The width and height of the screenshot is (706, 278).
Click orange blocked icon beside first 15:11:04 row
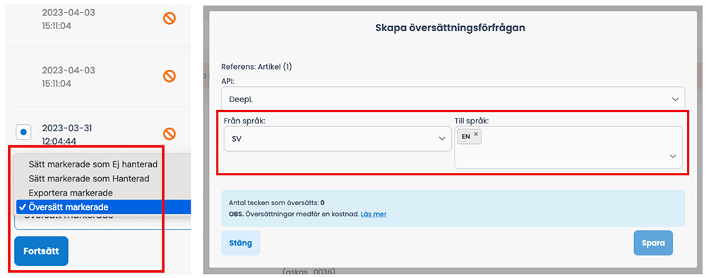[169, 18]
